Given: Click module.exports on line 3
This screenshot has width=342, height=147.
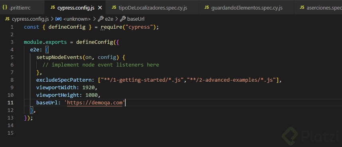Looking at the screenshot, I should (45, 42).
